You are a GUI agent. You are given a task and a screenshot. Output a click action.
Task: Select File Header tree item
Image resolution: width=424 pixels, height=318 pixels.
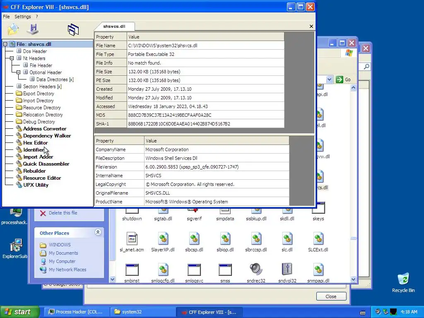point(41,65)
